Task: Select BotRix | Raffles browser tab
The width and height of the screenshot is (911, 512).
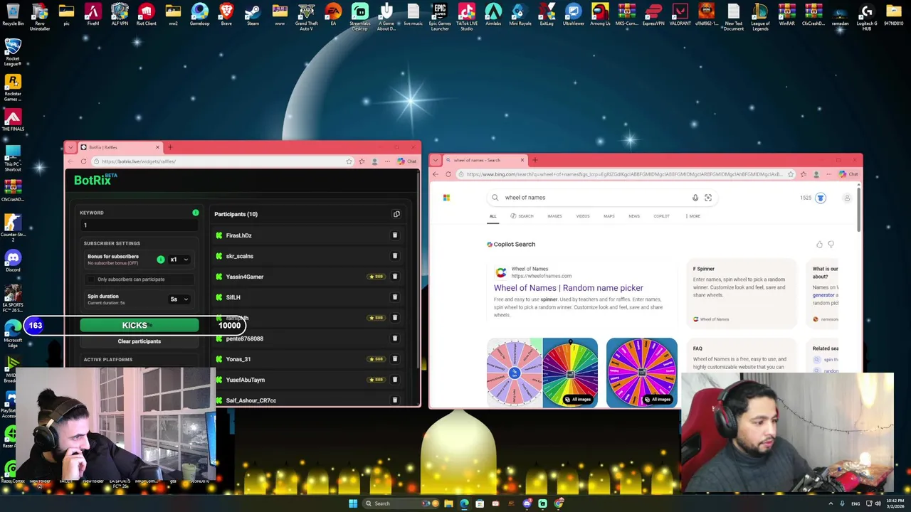Action: [120, 147]
